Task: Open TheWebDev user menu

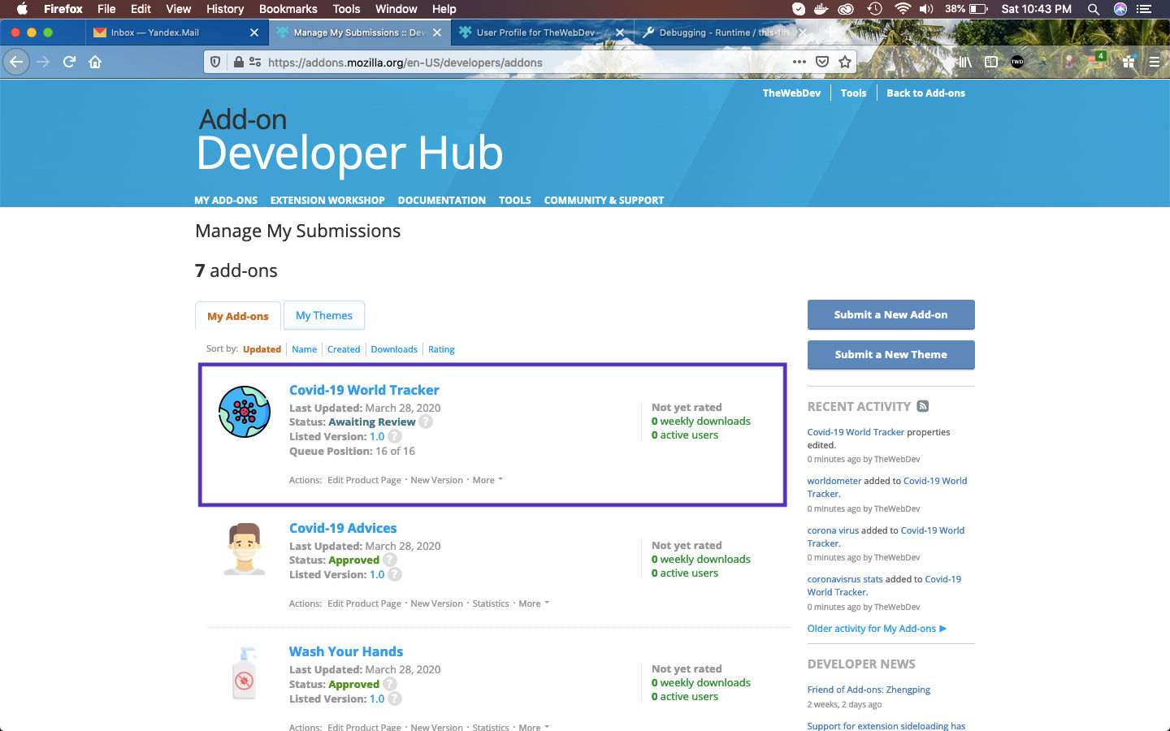Action: click(791, 93)
